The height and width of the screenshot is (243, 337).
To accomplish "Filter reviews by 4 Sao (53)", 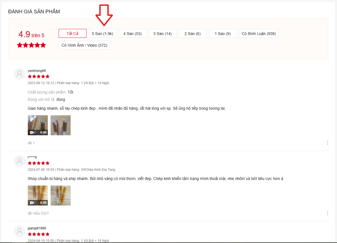I will point(132,34).
